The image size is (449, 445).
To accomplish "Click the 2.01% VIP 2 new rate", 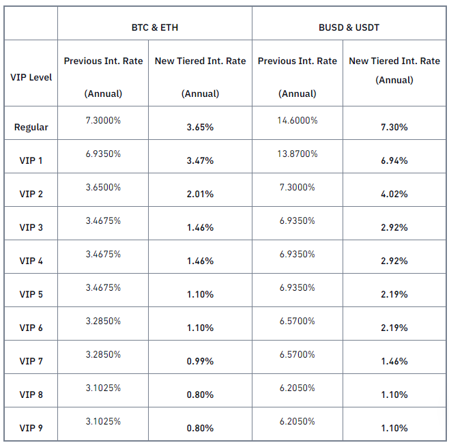I will point(200,194).
